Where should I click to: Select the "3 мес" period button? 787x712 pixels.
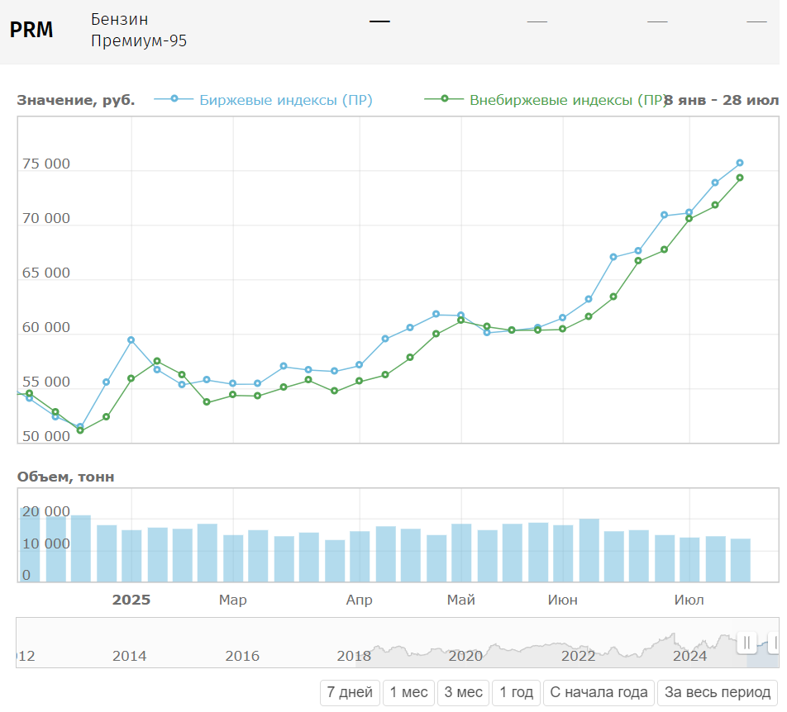pos(463,692)
